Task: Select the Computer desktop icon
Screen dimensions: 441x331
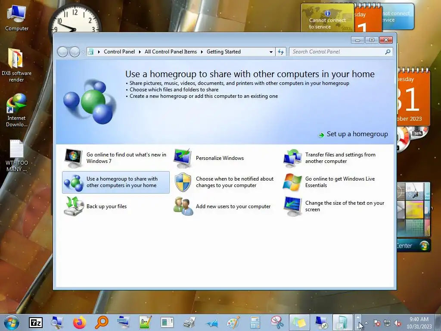Action: (17, 18)
